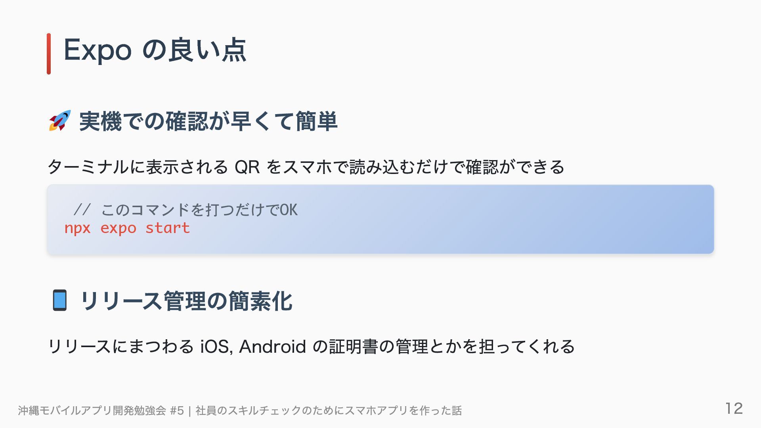Click the sentence about reading the QR code

tap(306, 167)
